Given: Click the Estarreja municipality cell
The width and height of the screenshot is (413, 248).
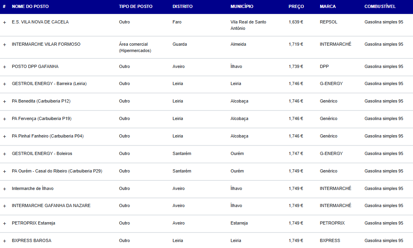Looking at the screenshot, I should [x=239, y=223].
